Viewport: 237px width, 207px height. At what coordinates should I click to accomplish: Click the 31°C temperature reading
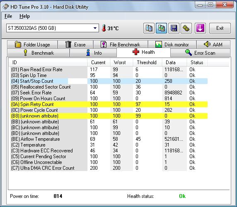pos(113,28)
